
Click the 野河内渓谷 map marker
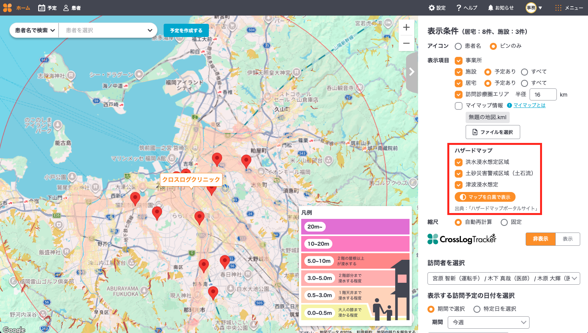pyautogui.click(x=43, y=314)
